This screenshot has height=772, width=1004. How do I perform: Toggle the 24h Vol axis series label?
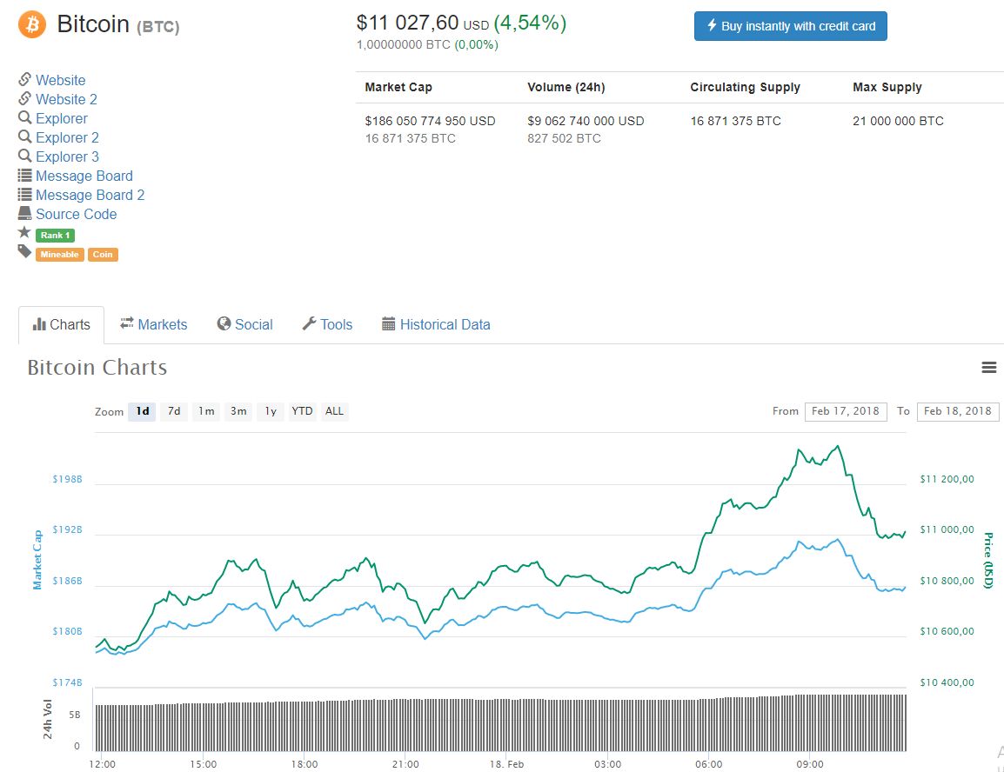click(47, 720)
